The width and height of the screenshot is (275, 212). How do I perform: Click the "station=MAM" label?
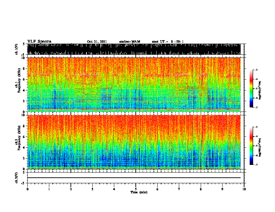[x=130, y=42]
